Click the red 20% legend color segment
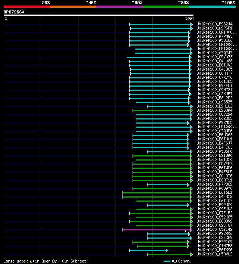Screen dimensions: 239x264 [27, 7]
